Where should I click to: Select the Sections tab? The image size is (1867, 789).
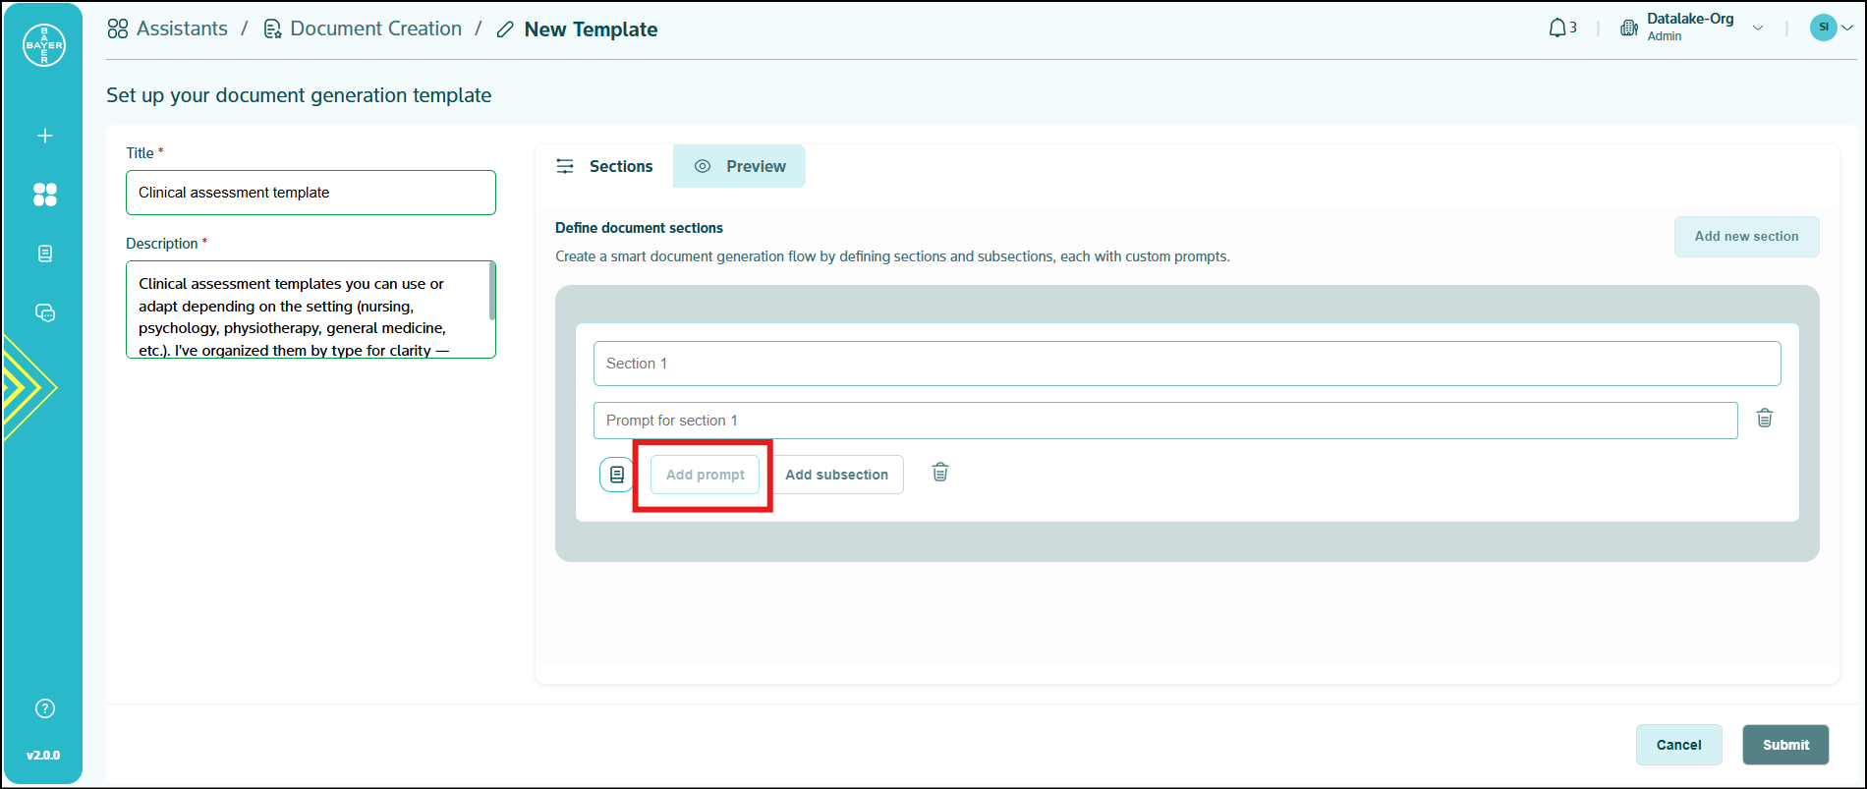604,166
